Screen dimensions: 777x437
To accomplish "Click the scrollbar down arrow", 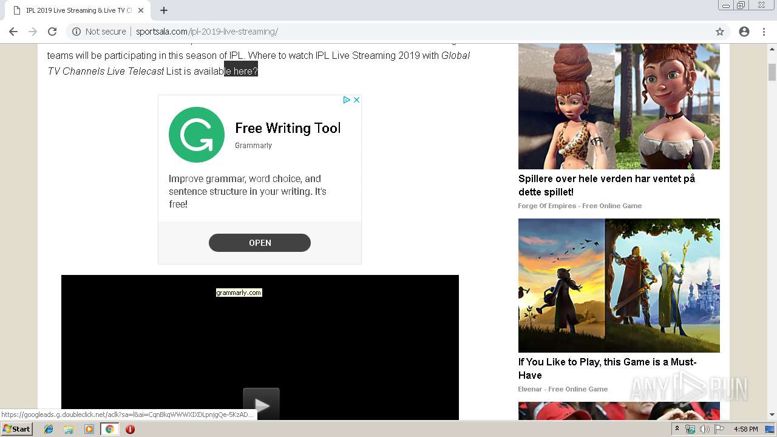I will click(x=772, y=415).
